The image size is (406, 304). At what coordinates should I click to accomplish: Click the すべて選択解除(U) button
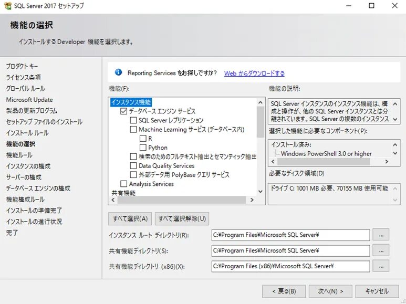click(182, 218)
